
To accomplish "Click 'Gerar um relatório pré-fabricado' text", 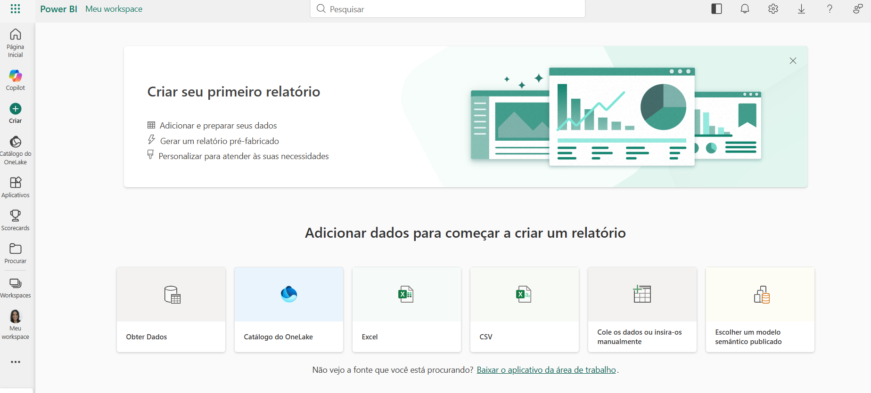I will point(220,141).
